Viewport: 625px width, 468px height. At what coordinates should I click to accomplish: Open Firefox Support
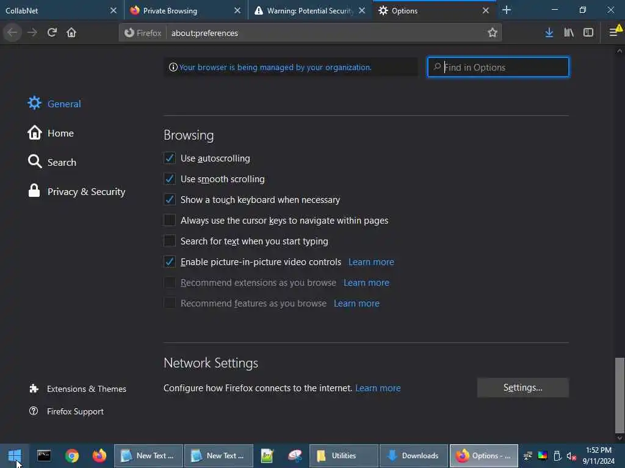click(66, 411)
